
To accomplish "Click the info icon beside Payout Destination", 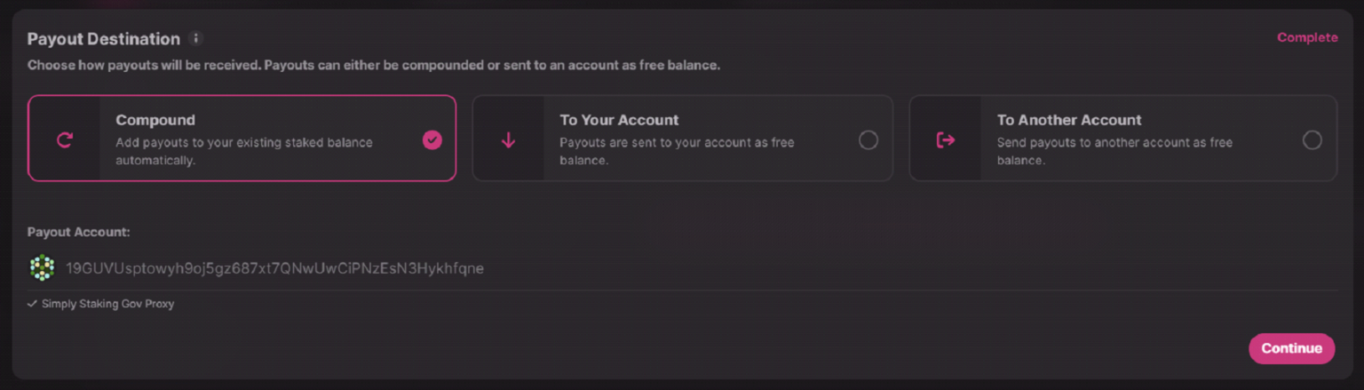I will point(196,39).
